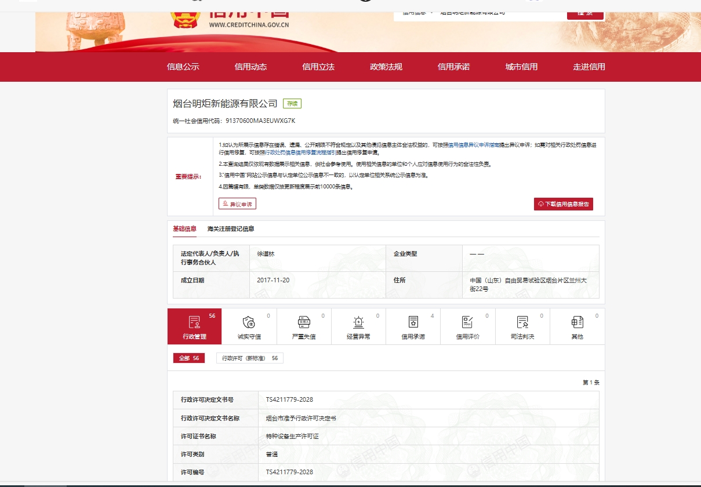Open 信用动态 navigation item
This screenshot has width=701, height=487.
point(250,67)
